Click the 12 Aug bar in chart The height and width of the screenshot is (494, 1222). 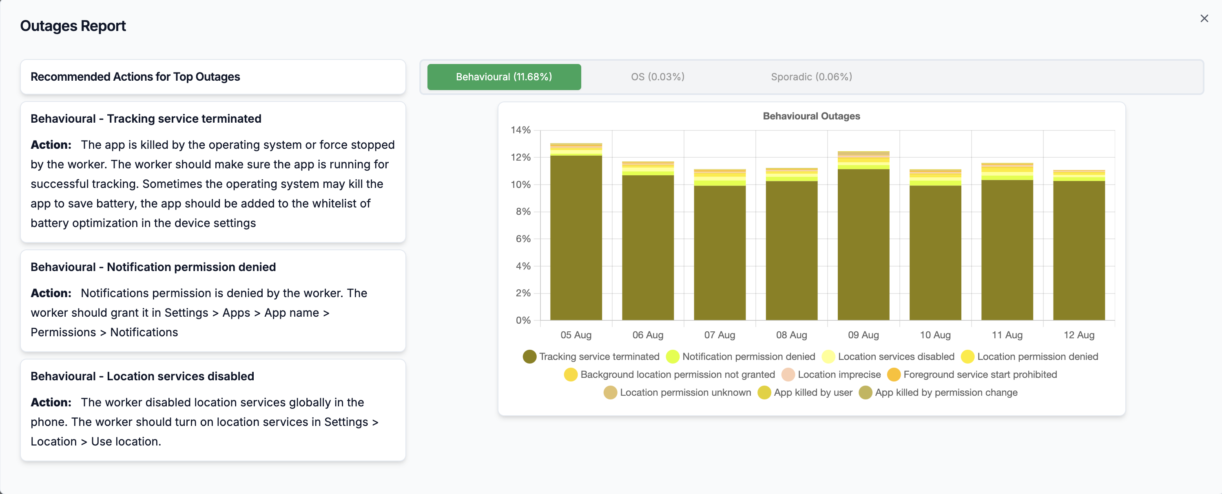point(1079,245)
